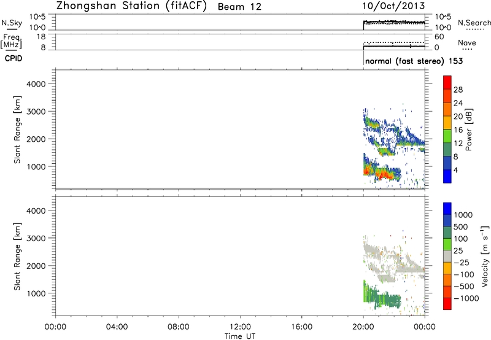
Task: Click '4000' tick on power panel
Action: (36, 84)
